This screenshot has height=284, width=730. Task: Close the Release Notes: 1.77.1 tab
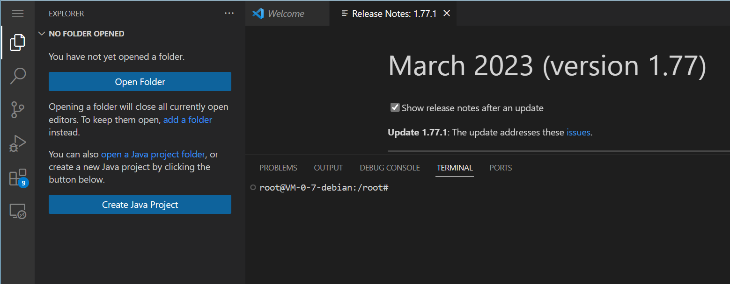(x=447, y=14)
